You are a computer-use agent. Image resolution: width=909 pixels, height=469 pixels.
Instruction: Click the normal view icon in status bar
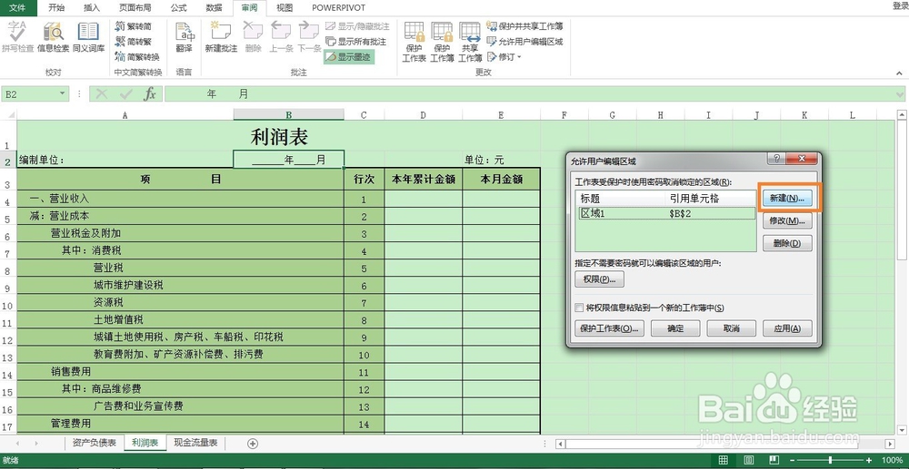pyautogui.click(x=723, y=460)
